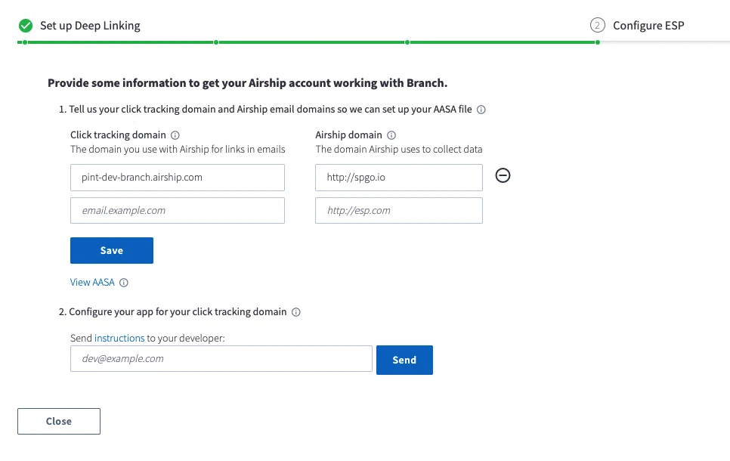
Task: Go to the Configure ESP step
Action: [x=648, y=26]
